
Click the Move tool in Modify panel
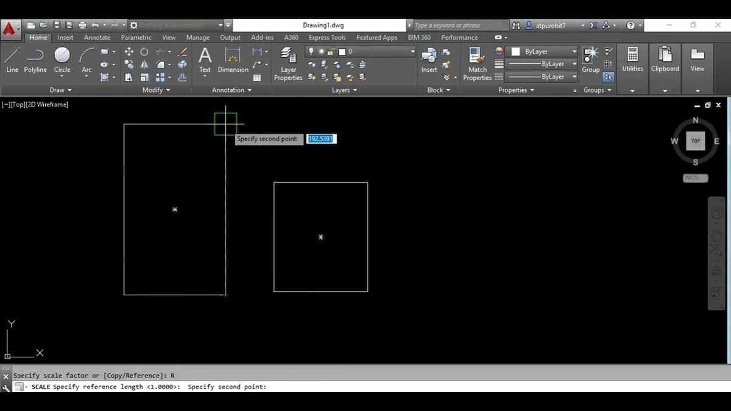[x=129, y=52]
